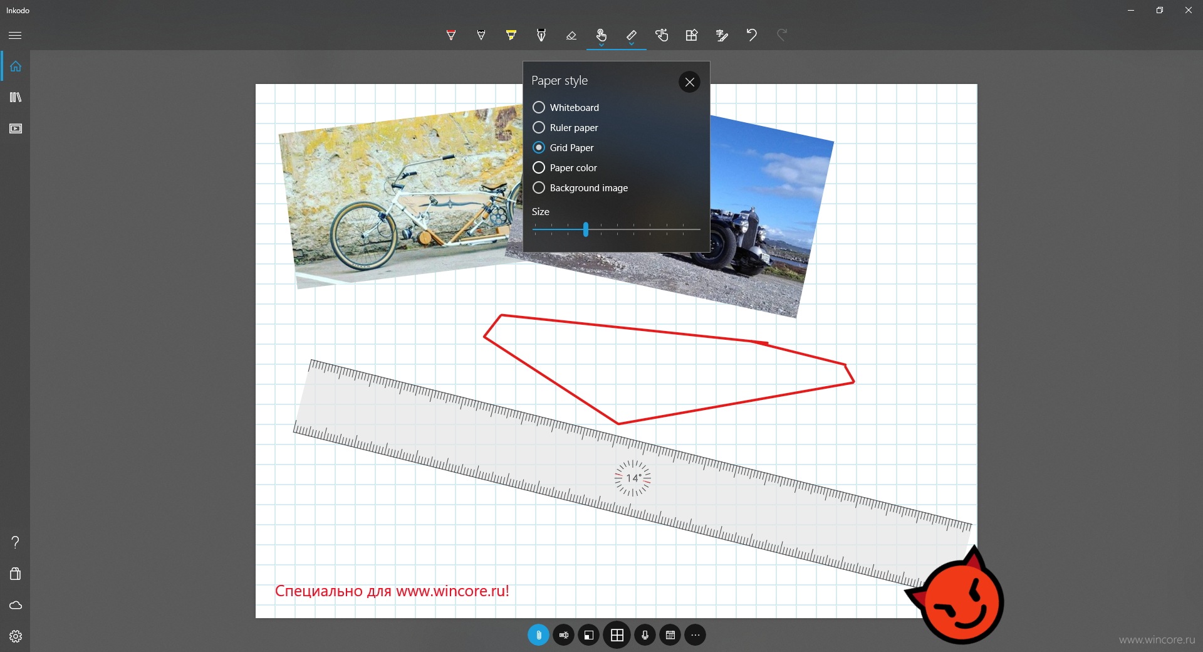The height and width of the screenshot is (652, 1203).
Task: Expand the touch writing tool dropdown chevron
Action: click(x=601, y=45)
